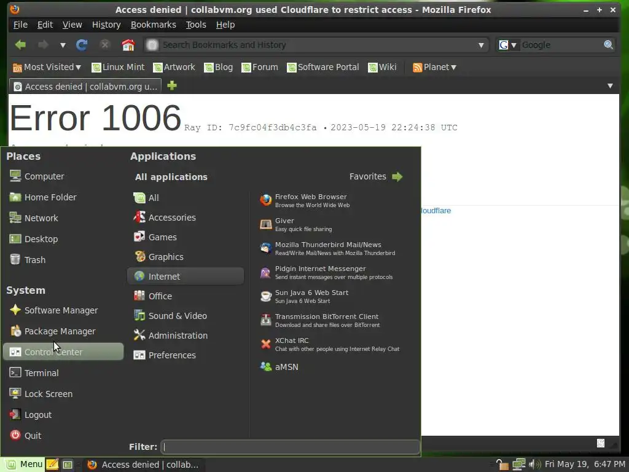This screenshot has height=472, width=629.
Task: Launch Transmission BitTorrent Client
Action: click(x=331, y=320)
